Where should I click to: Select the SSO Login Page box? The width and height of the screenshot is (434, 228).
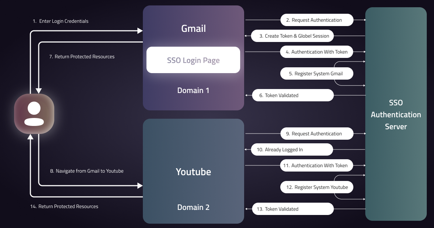193,60
